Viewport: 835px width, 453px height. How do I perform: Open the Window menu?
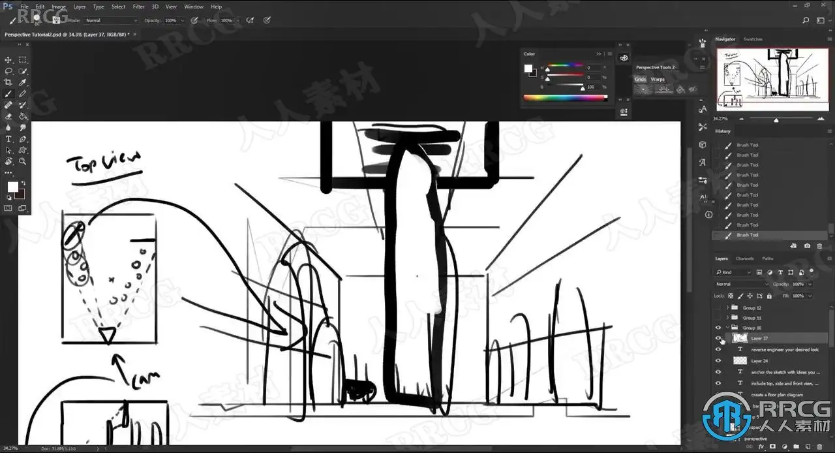tap(193, 7)
